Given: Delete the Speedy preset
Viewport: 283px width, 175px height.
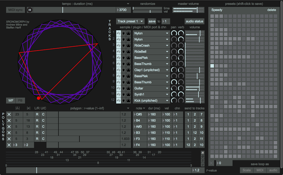Looking at the screenshot, I should tap(271, 10).
